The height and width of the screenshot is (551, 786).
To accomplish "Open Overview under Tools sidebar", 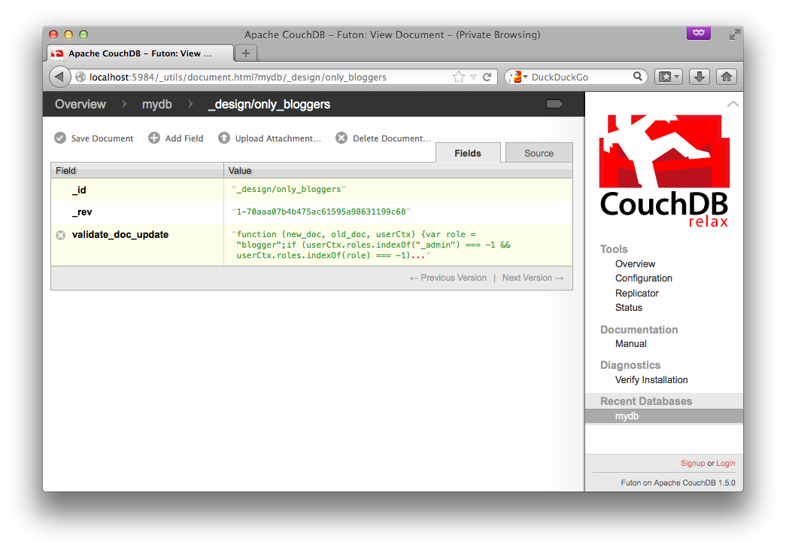I will (x=635, y=264).
